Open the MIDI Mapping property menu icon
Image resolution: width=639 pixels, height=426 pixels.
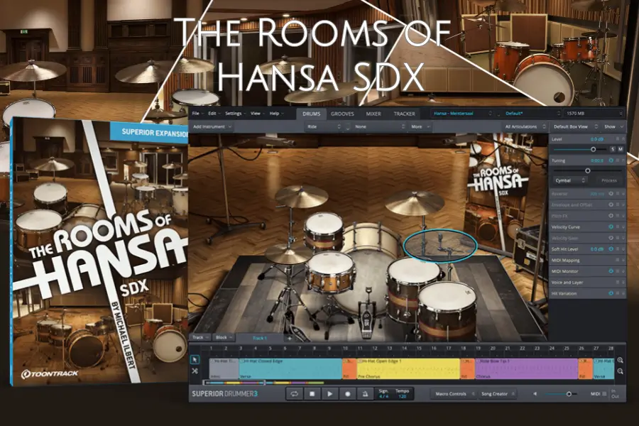(x=618, y=260)
